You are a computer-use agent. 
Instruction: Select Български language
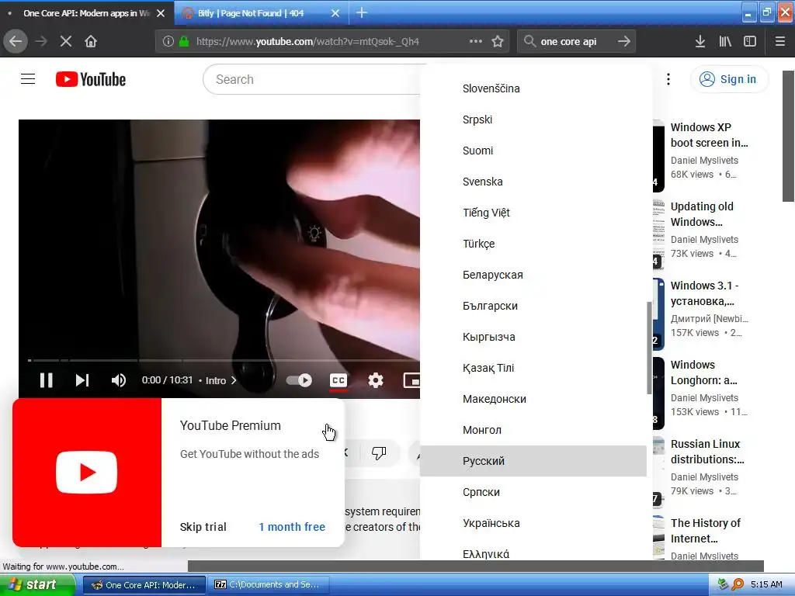pos(533,306)
